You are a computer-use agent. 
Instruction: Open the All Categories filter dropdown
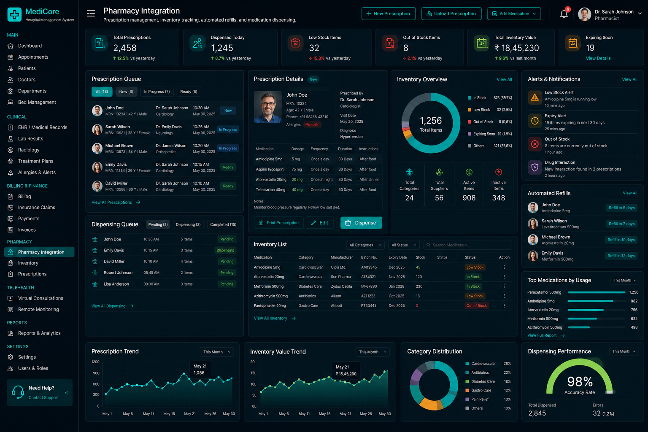point(365,245)
